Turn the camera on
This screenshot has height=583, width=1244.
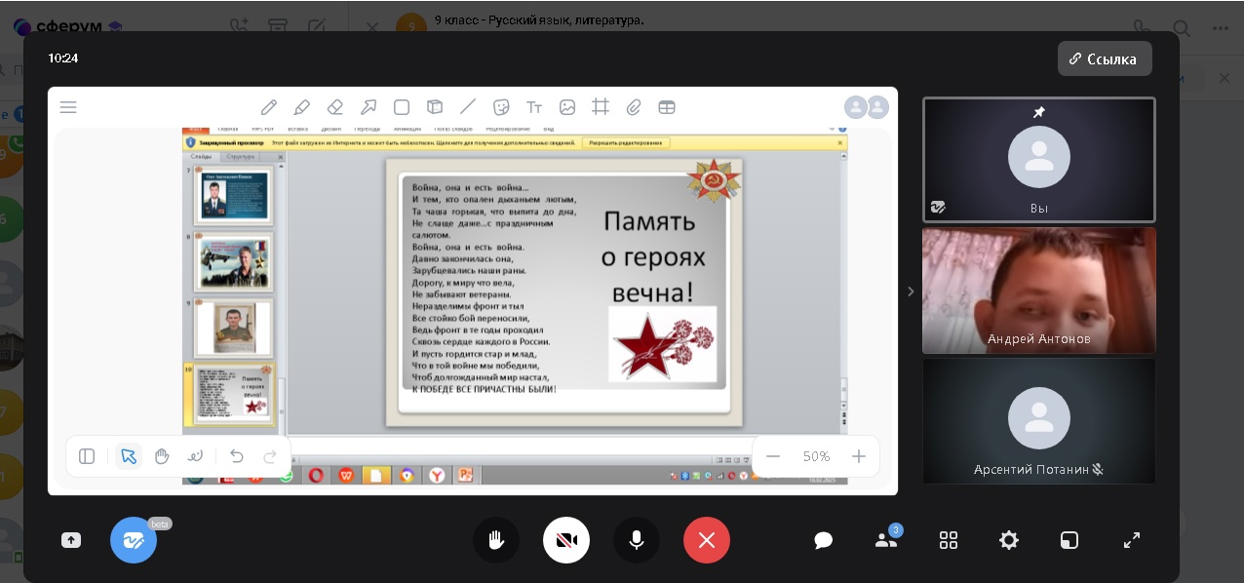566,540
